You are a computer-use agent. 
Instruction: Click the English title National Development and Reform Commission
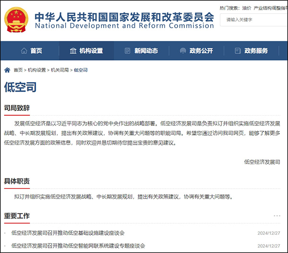[124, 25]
